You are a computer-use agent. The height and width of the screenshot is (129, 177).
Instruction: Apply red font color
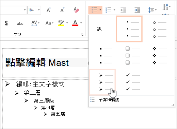point(75,23)
